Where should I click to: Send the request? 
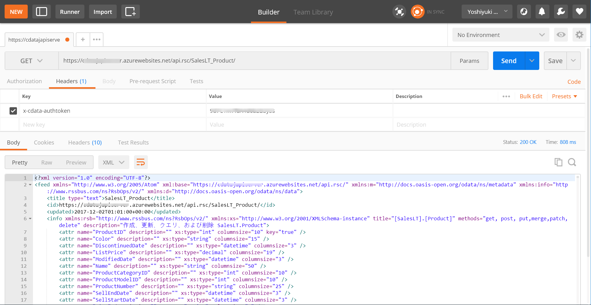(x=508, y=61)
